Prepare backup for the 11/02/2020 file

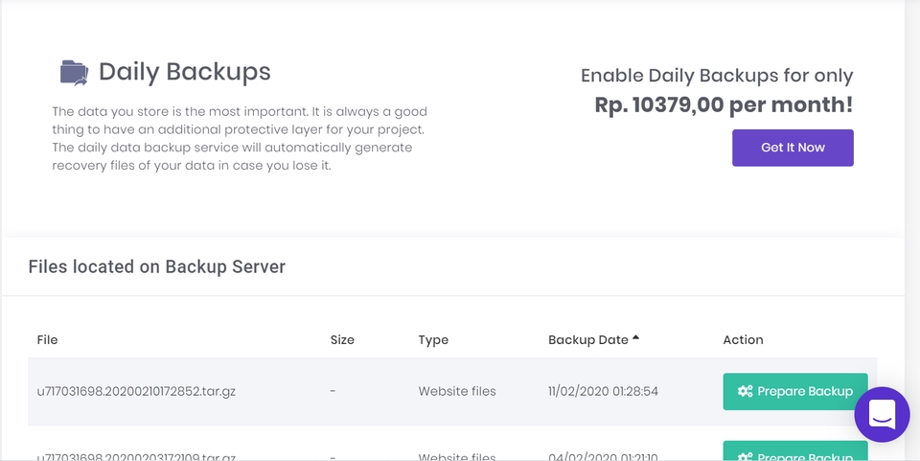(x=794, y=391)
